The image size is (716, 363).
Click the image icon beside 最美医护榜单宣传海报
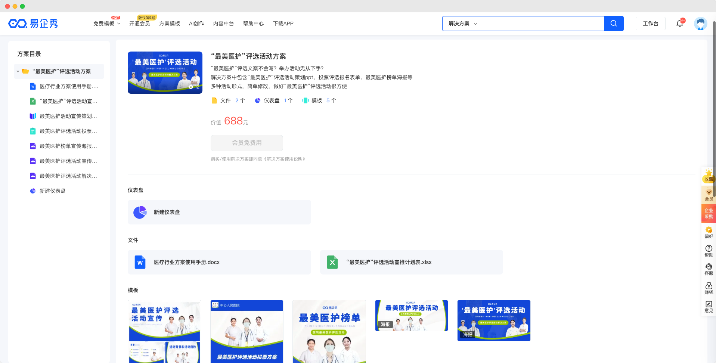(33, 146)
